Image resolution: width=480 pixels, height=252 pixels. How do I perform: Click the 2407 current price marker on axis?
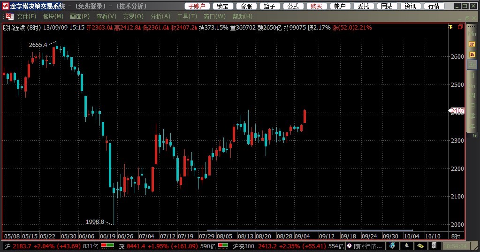point(457,111)
